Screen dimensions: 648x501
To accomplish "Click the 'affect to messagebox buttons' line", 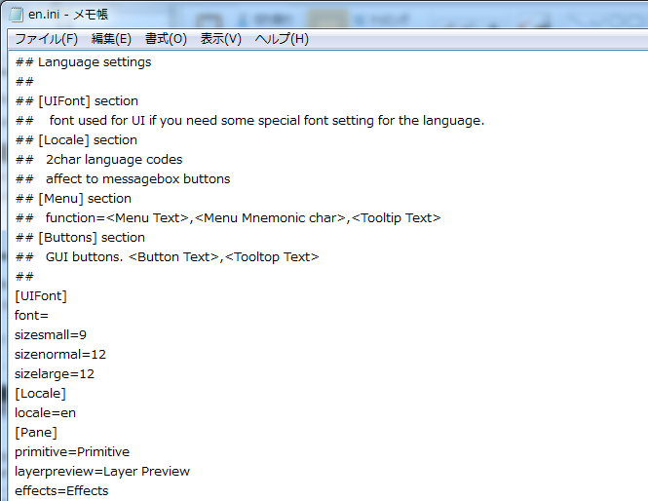I will click(x=123, y=179).
